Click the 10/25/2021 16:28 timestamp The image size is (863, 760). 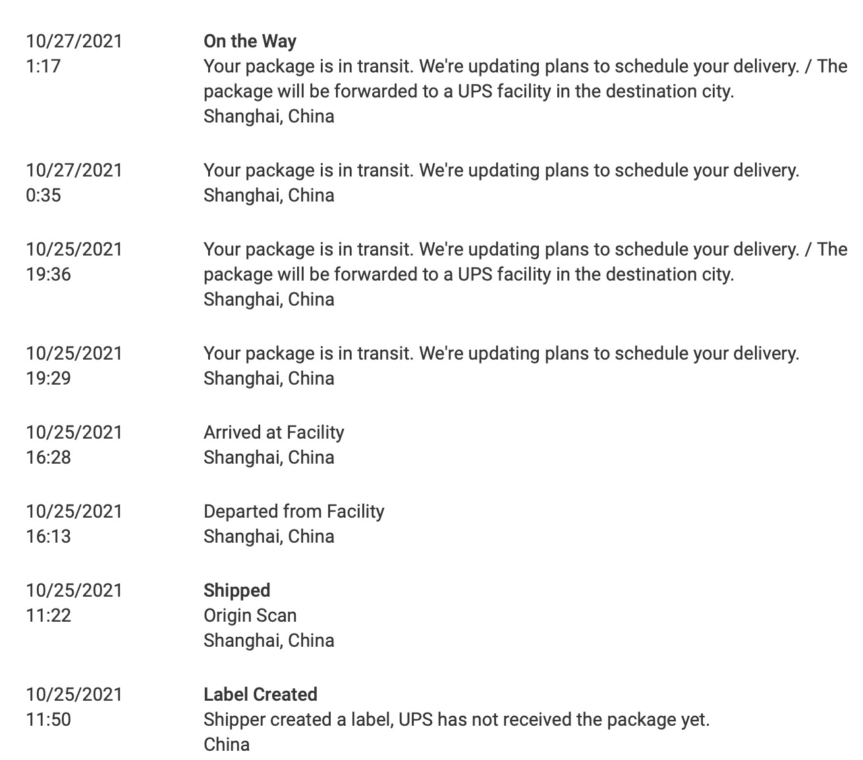[74, 445]
